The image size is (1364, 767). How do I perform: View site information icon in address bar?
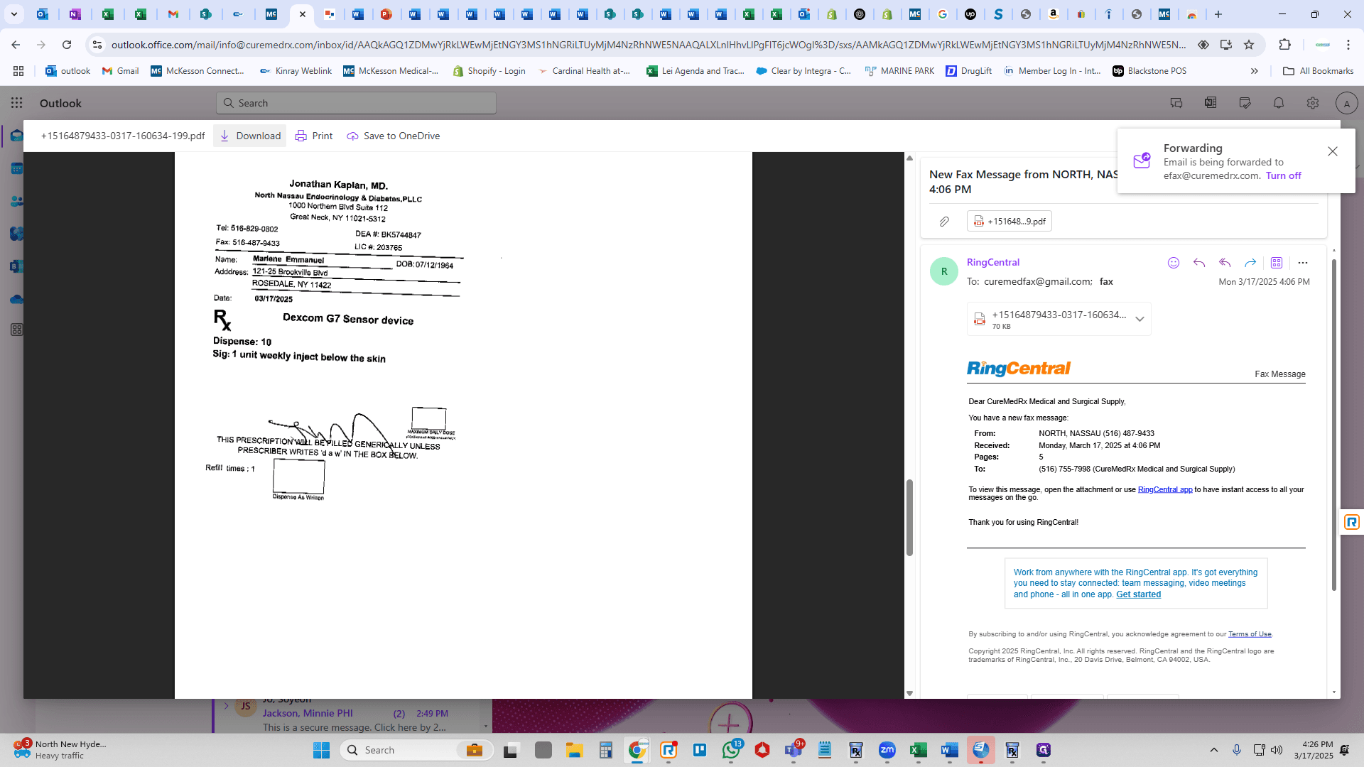point(97,45)
